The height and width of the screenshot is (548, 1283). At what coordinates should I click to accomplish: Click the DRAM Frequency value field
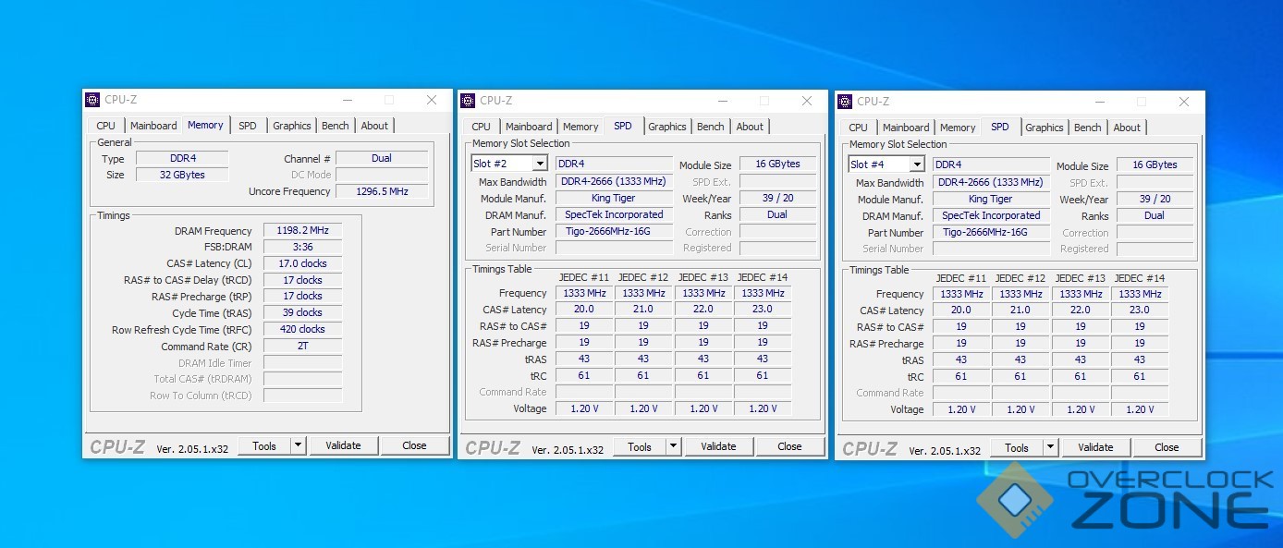click(x=302, y=231)
